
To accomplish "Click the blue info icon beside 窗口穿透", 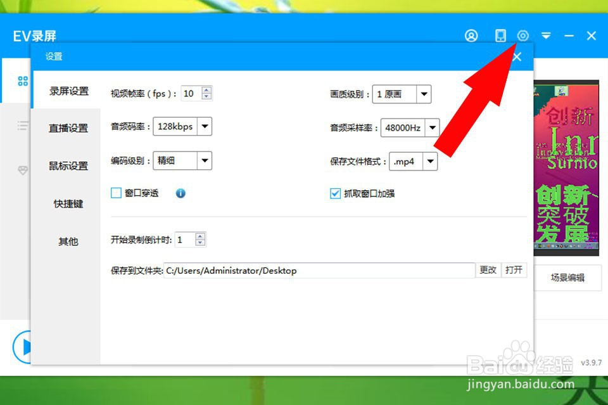I will (x=180, y=193).
